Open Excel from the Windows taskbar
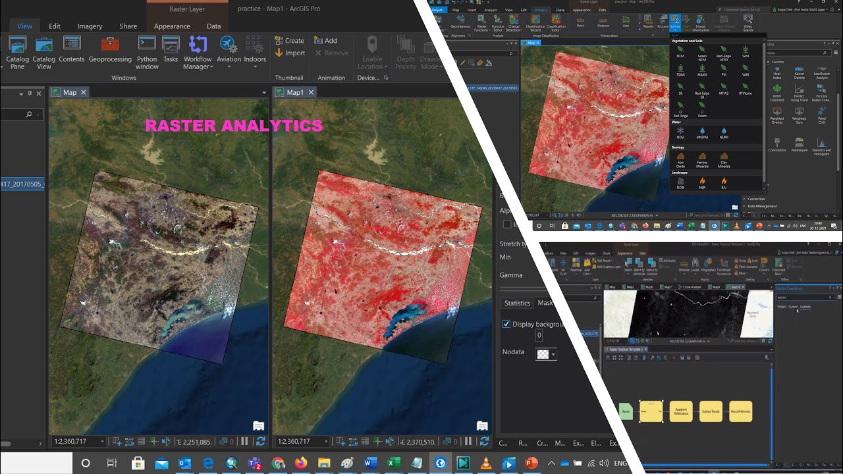843x474 pixels. (x=393, y=463)
